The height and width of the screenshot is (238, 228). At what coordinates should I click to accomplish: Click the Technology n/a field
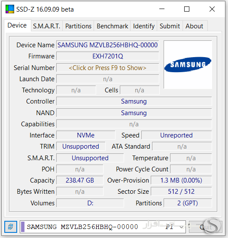[76, 90]
